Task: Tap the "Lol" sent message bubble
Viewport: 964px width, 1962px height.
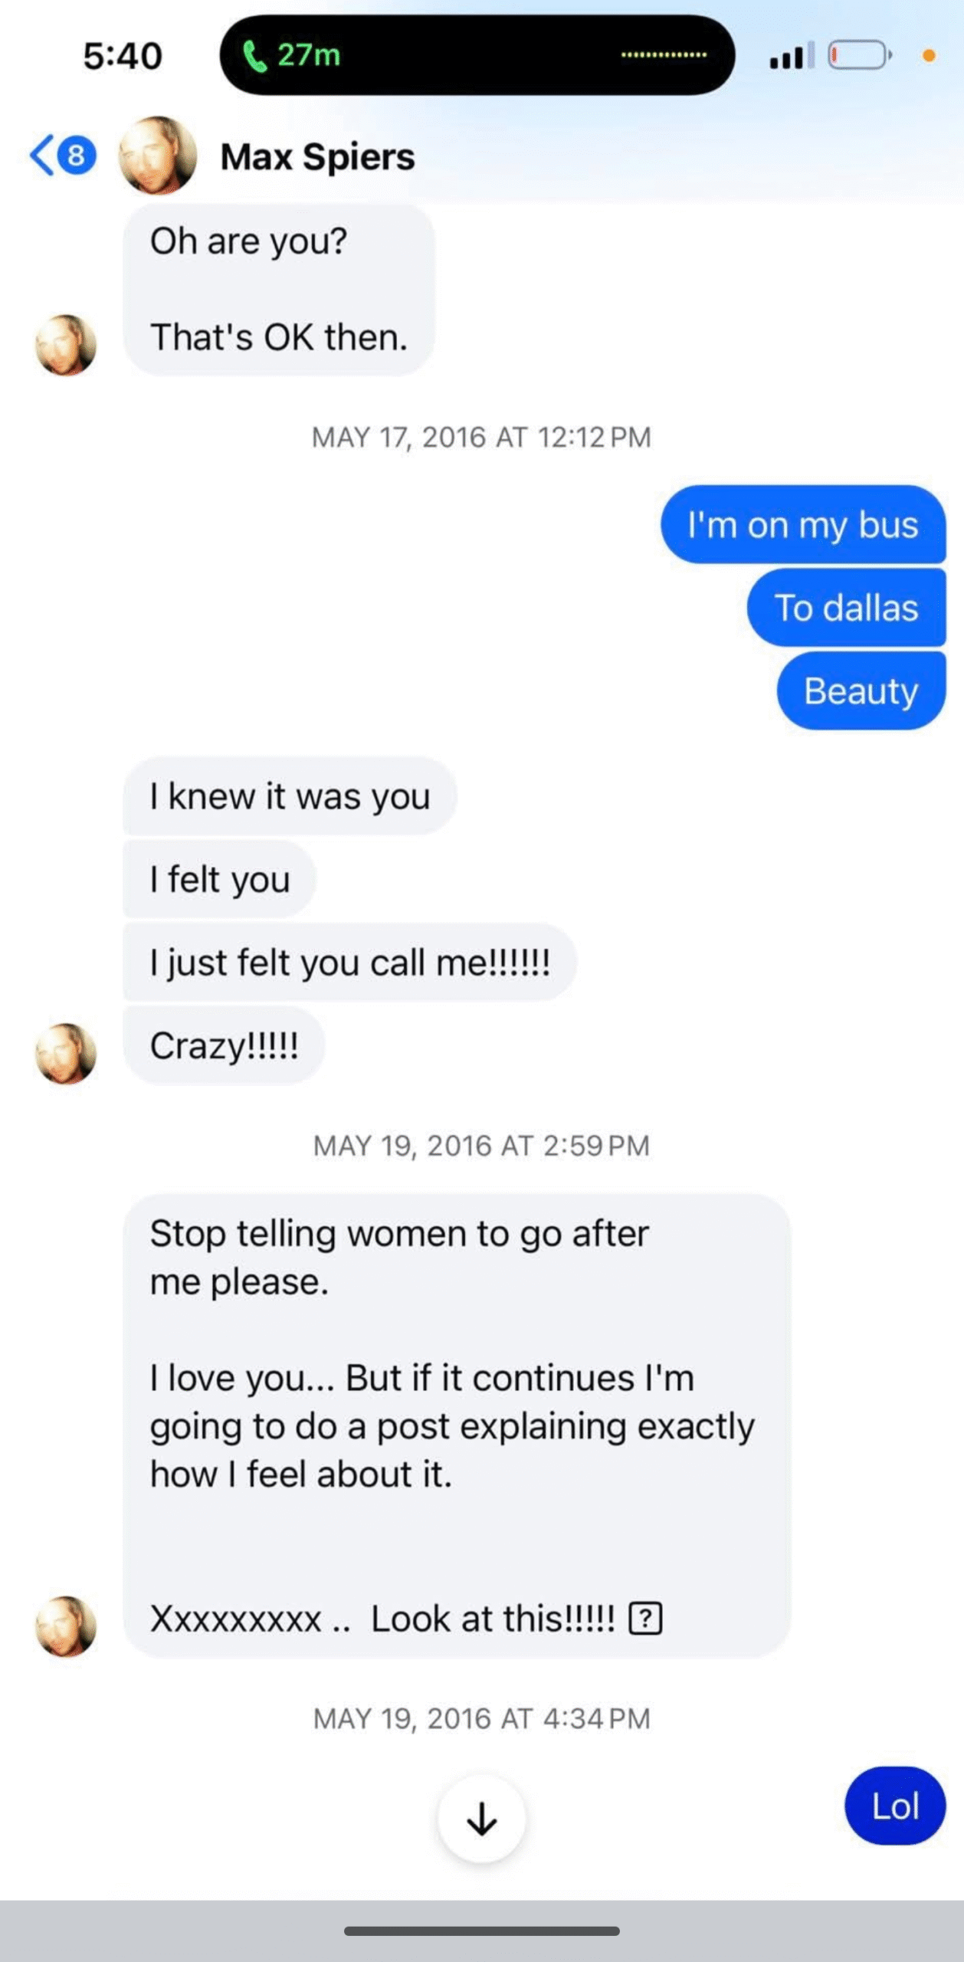Action: point(895,1806)
